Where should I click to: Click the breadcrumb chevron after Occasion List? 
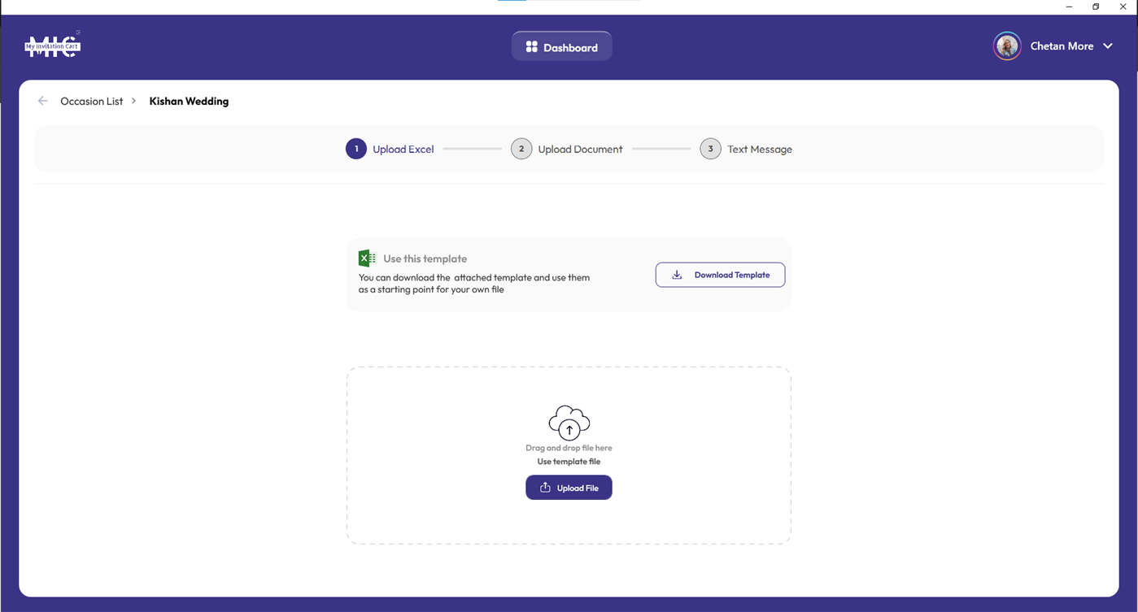(133, 101)
